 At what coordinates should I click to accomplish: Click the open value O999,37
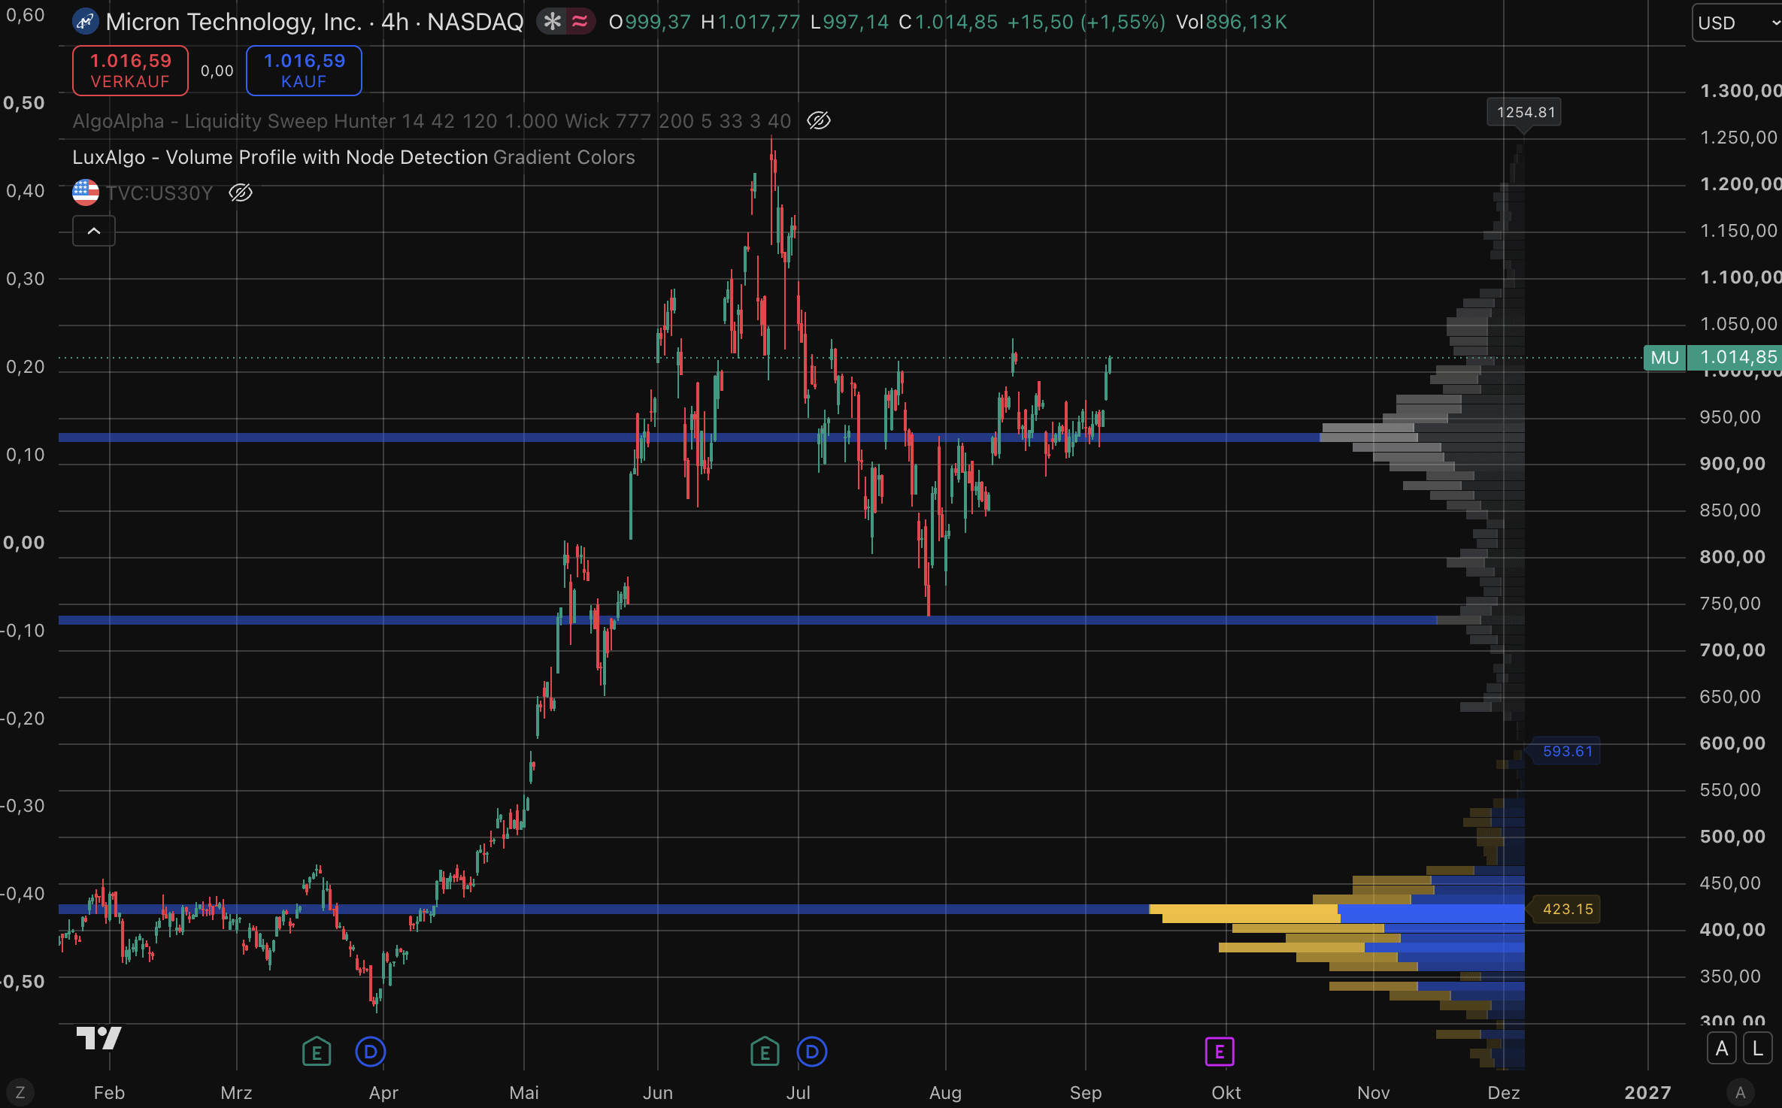coord(650,22)
